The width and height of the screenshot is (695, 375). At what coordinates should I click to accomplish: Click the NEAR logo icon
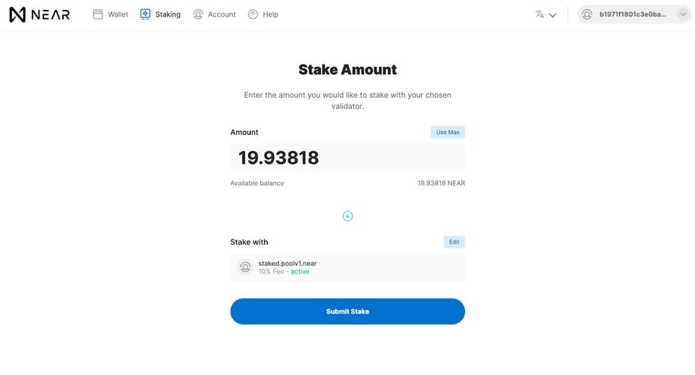(x=17, y=14)
